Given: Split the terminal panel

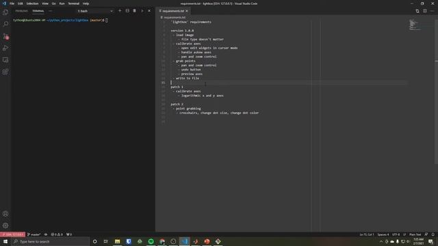Looking at the screenshot, I should click(x=127, y=11).
